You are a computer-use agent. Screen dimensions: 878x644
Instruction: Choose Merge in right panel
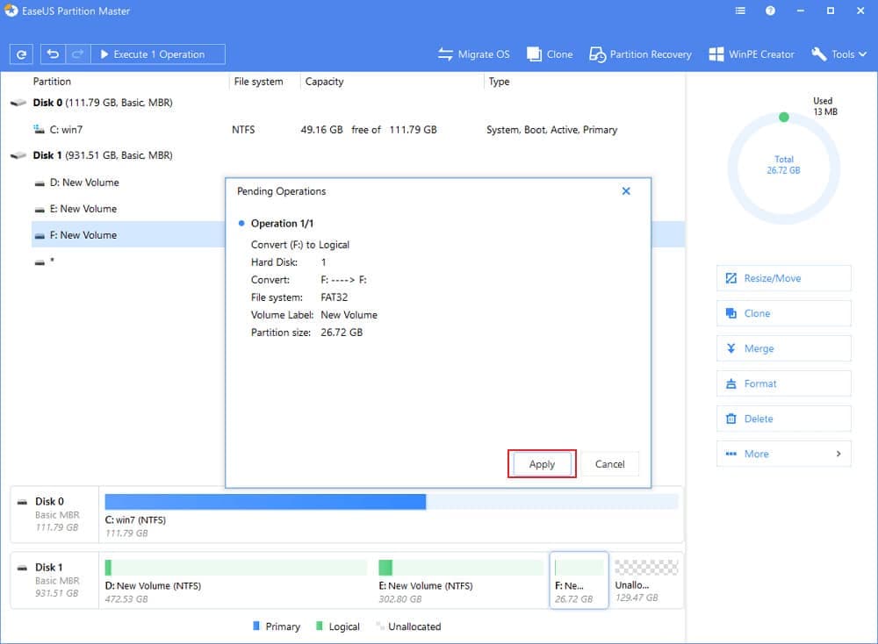pyautogui.click(x=784, y=348)
